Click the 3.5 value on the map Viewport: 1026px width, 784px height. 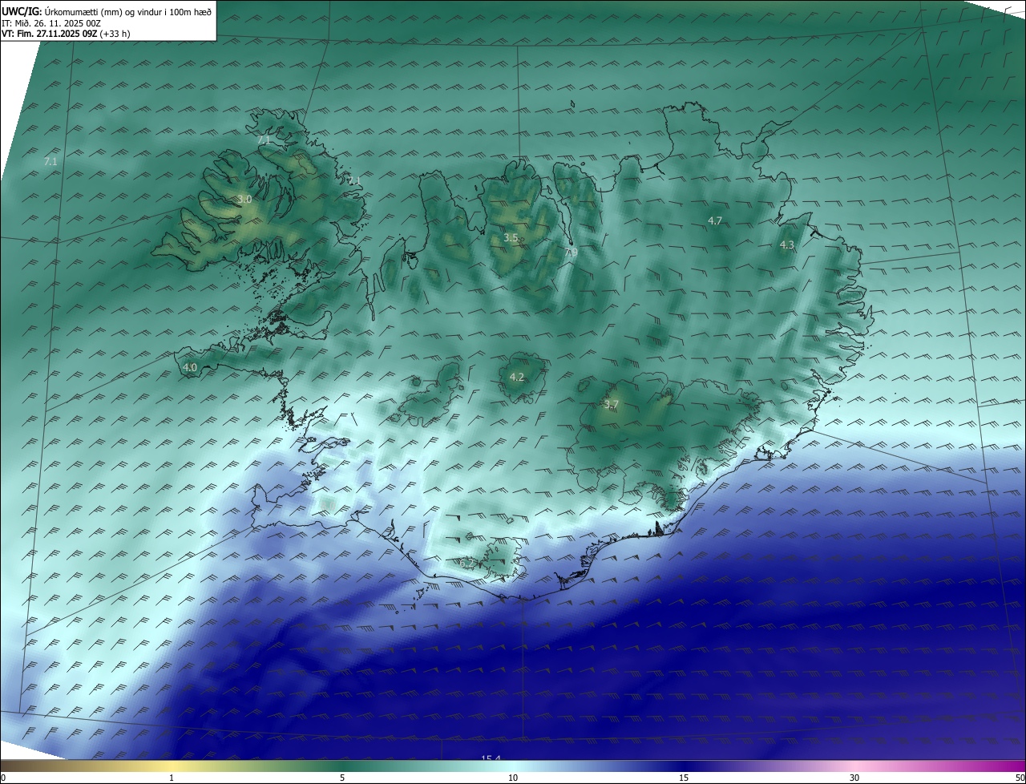tap(511, 237)
